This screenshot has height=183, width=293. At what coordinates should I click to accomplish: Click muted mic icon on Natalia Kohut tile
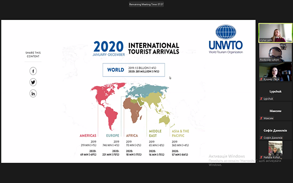tap(261, 157)
